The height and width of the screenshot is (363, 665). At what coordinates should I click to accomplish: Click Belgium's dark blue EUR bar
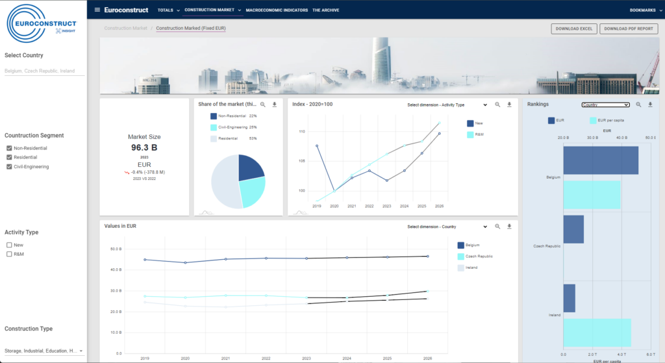click(x=601, y=160)
